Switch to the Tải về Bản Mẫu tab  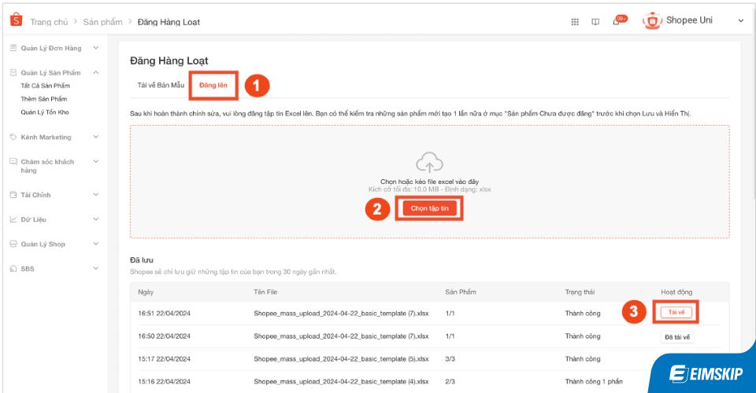click(x=161, y=85)
